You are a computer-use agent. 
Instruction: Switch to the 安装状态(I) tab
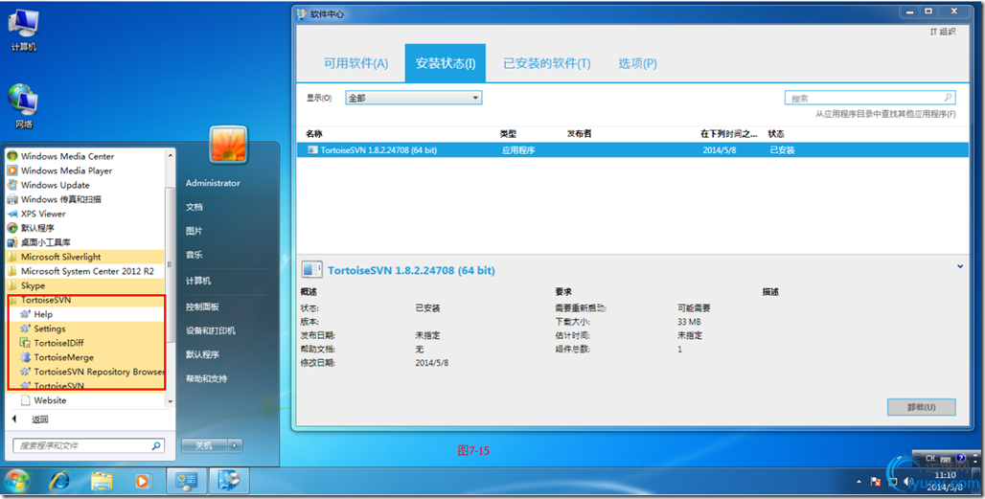(x=446, y=63)
